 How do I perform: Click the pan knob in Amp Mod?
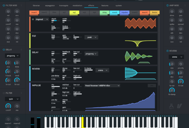(x=181, y=11)
